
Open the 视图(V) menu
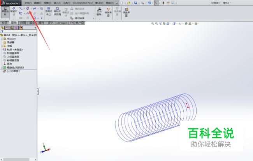coord(47,3)
